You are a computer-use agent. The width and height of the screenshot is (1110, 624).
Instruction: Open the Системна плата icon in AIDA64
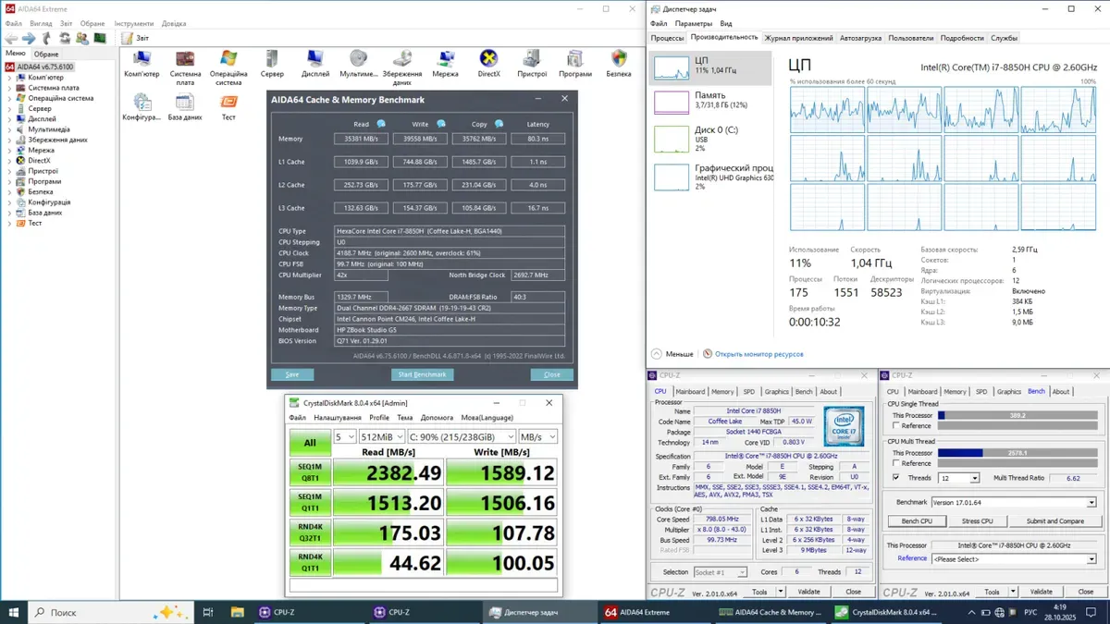(x=185, y=61)
